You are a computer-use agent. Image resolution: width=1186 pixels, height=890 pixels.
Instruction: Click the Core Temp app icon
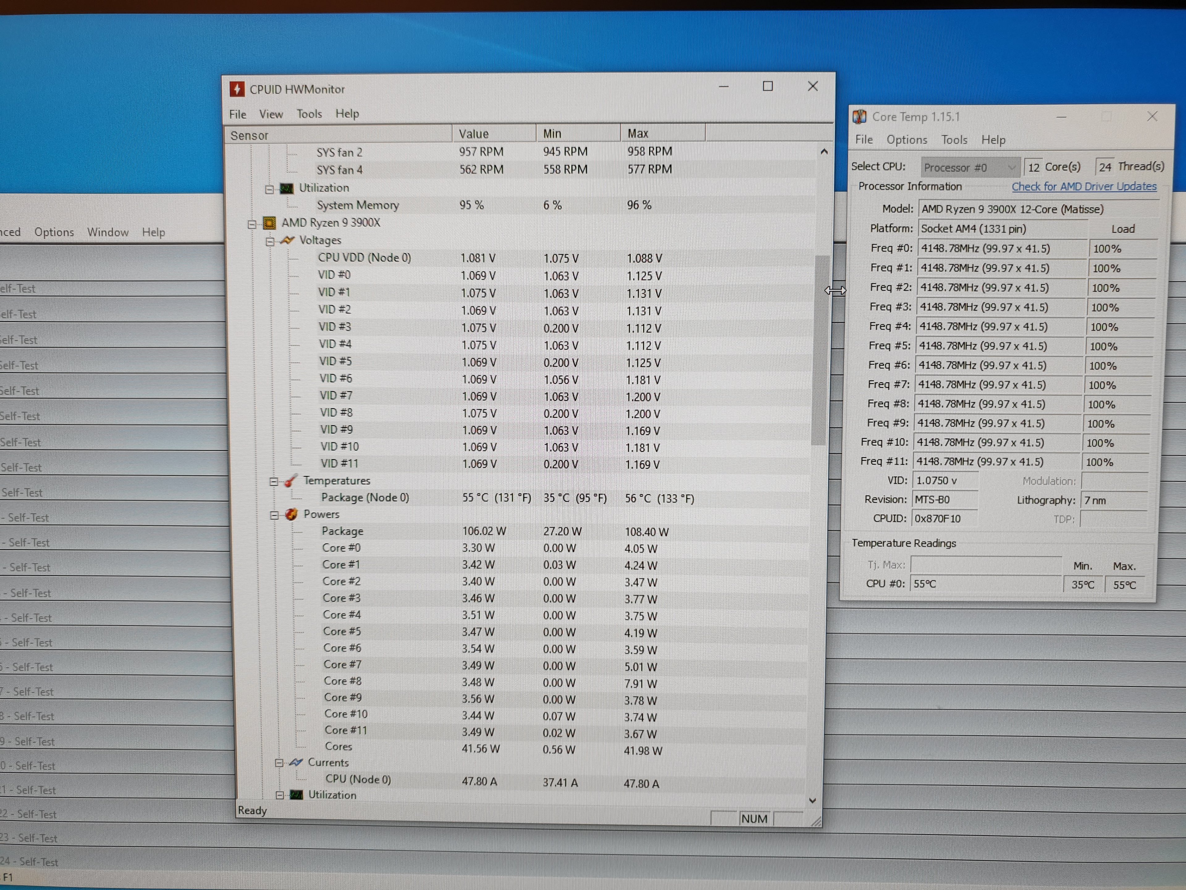pos(860,117)
